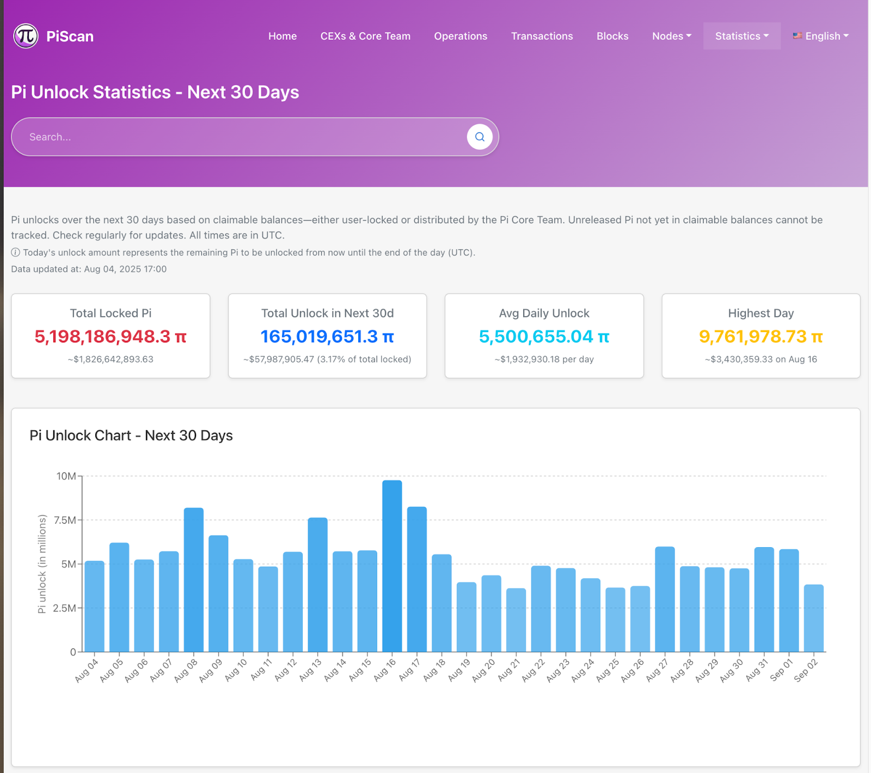
Task: Click the magnifier search button
Action: coord(480,137)
